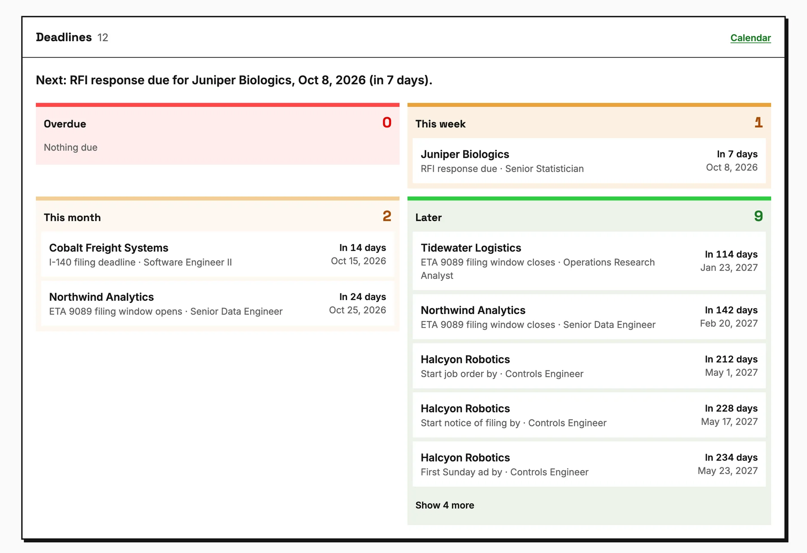
Task: Click the This month count 2
Action: 387,216
